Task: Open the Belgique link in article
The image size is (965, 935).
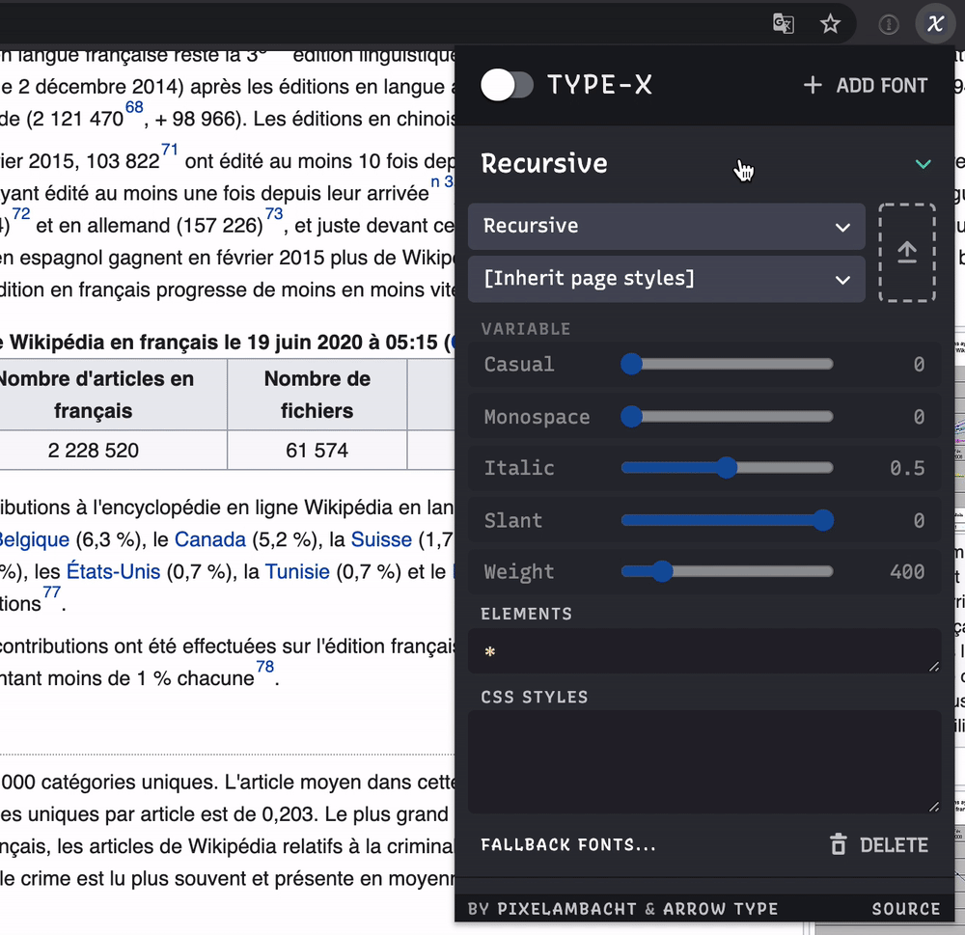Action: pyautogui.click(x=35, y=539)
